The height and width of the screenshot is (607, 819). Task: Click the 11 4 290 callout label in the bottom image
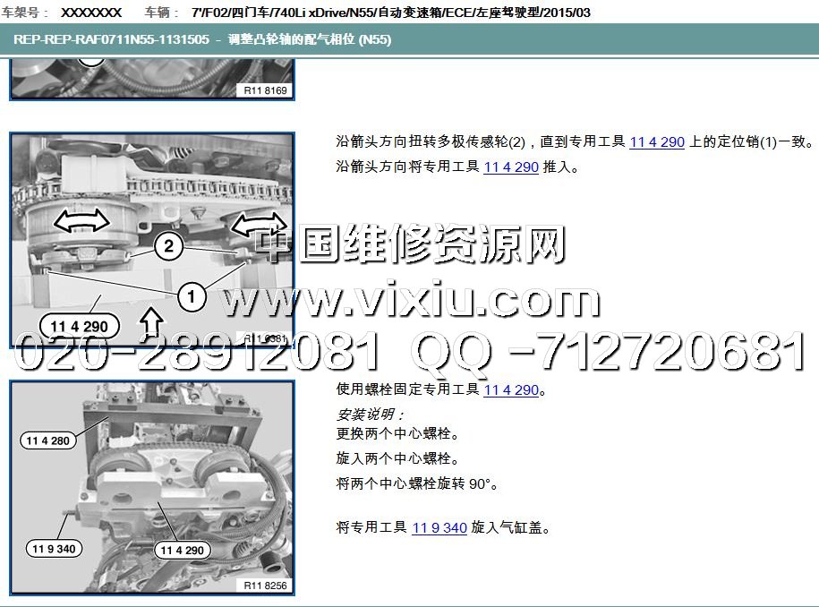pos(183,550)
